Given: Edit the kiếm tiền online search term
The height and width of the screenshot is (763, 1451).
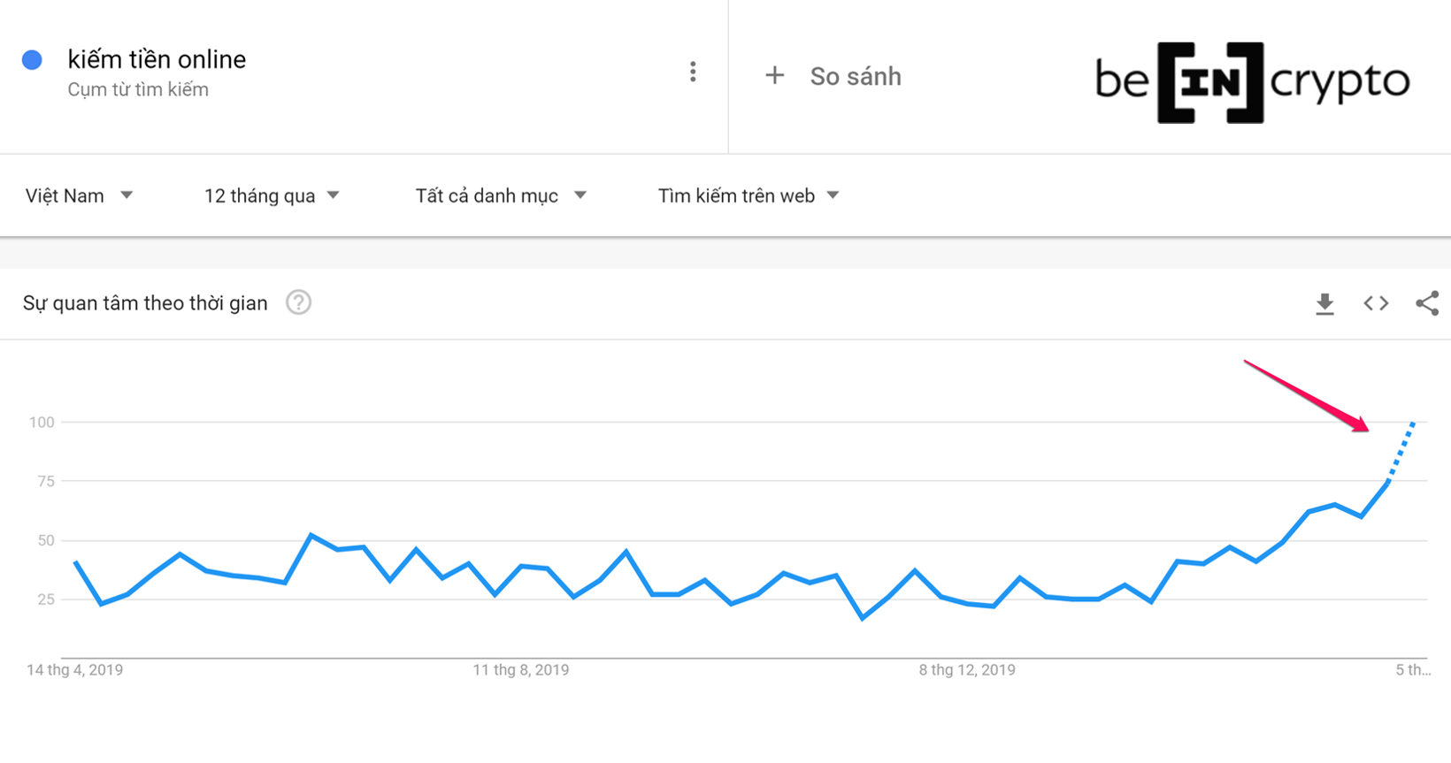Looking at the screenshot, I should (157, 59).
